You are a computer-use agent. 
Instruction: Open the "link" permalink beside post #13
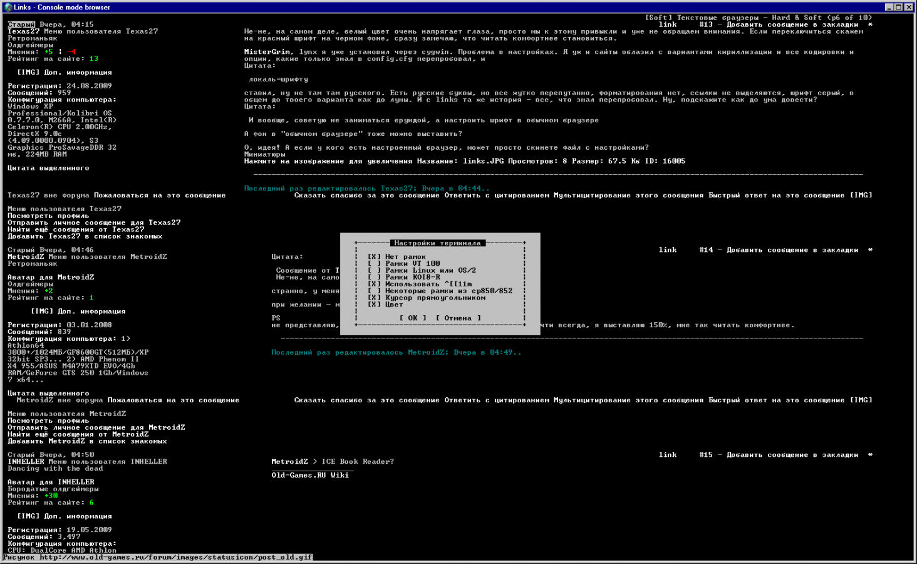click(668, 24)
